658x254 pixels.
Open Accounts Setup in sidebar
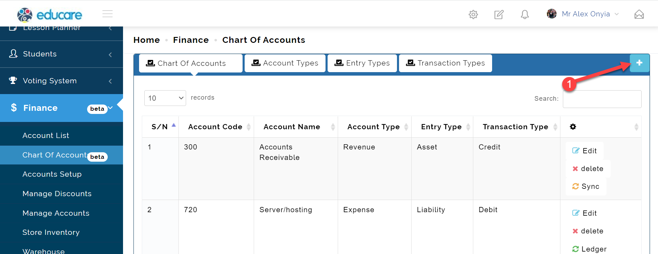tap(52, 174)
